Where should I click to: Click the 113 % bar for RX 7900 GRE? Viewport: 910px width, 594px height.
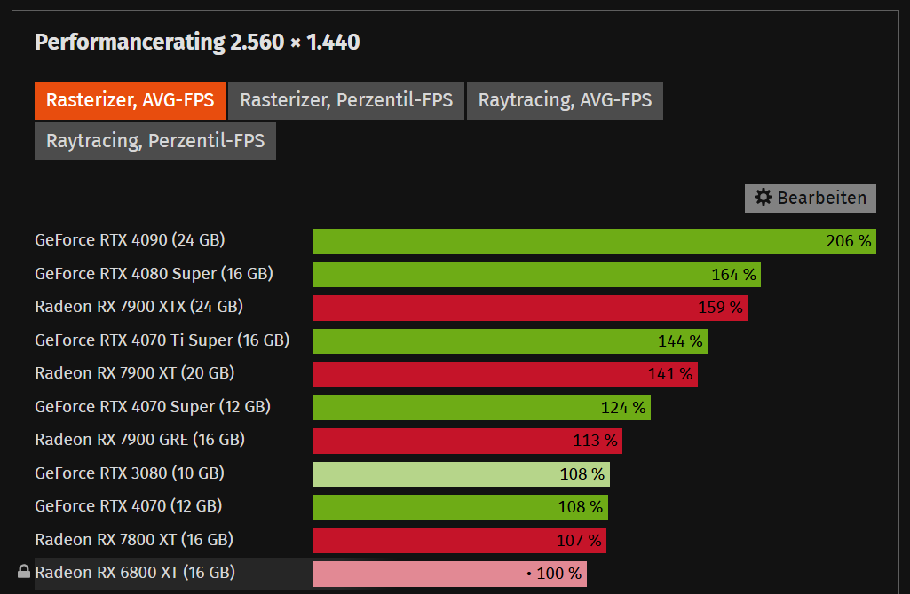tap(467, 442)
